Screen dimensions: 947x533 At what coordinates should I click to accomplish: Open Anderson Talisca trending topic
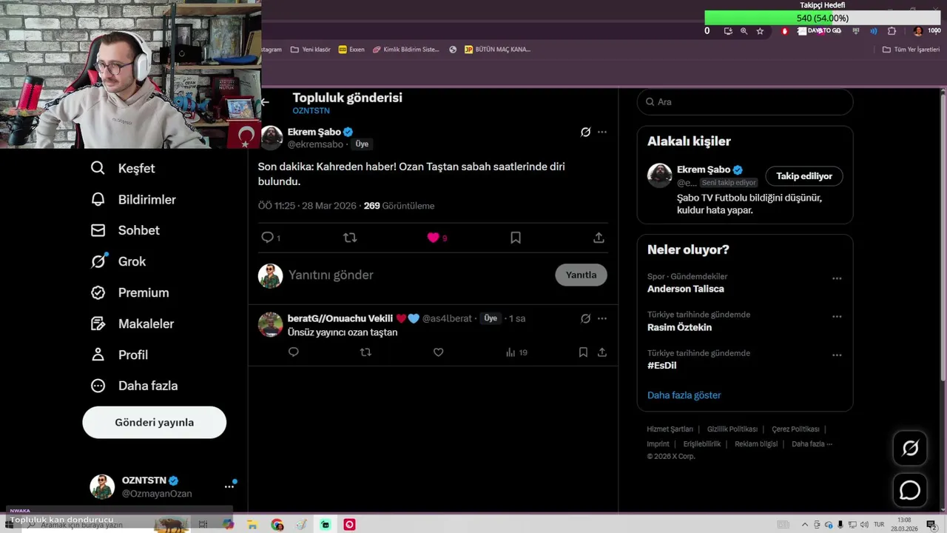(x=686, y=289)
